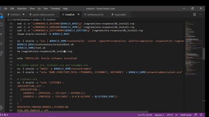The image size is (209, 117).
Task: Click the 'INSTALLER: Oracle software installed' string
Action: click(51, 58)
